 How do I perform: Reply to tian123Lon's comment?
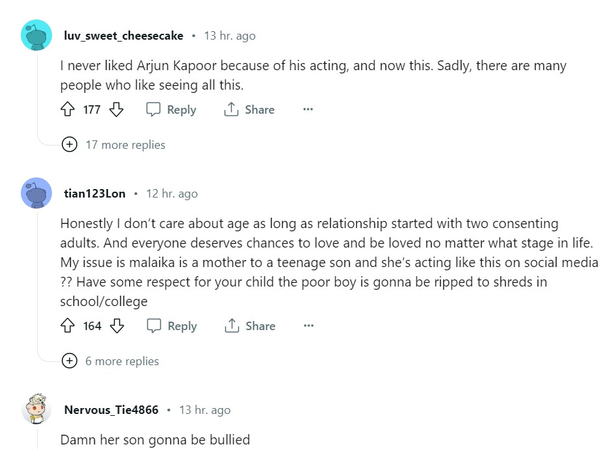point(172,326)
